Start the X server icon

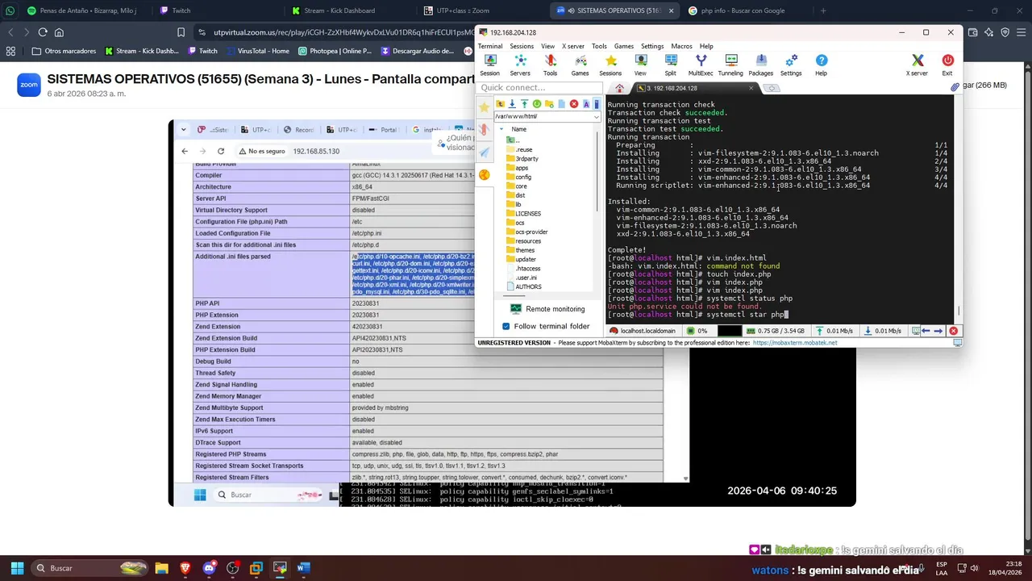tap(917, 65)
